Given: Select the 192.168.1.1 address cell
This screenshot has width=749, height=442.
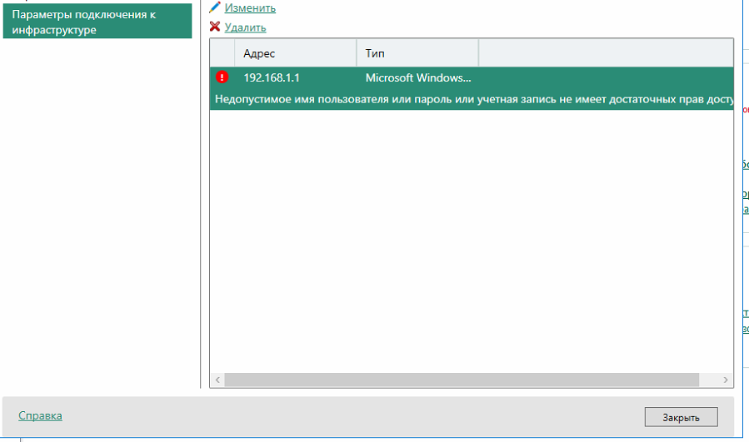Looking at the screenshot, I should pyautogui.click(x=272, y=77).
